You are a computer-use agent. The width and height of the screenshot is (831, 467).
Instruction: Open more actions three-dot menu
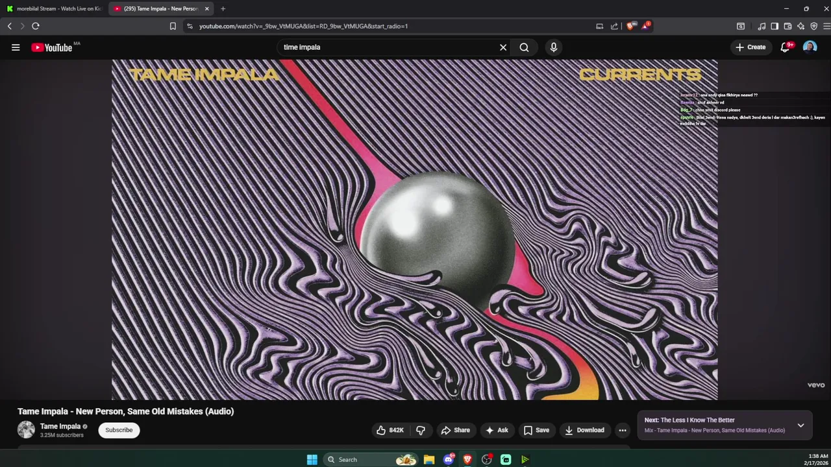click(623, 430)
